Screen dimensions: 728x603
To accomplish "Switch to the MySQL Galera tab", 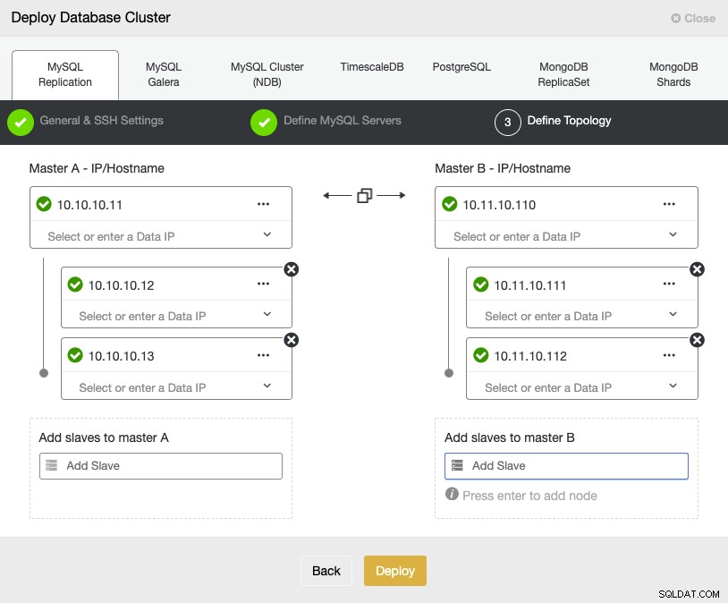I will click(164, 74).
